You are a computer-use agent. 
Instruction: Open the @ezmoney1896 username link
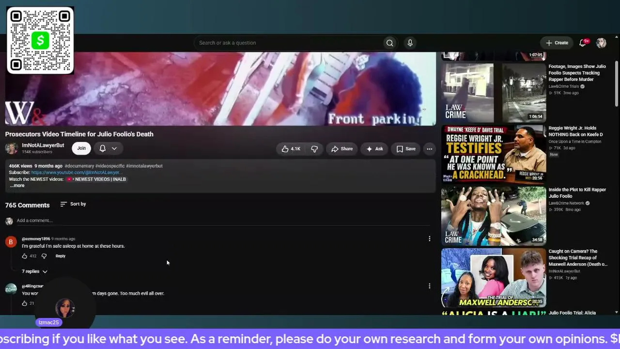[36, 239]
